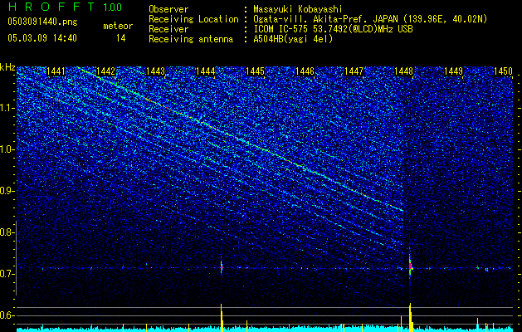522x332 pixels.
Task: Click the HROFFT title text
Action: [x=51, y=7]
